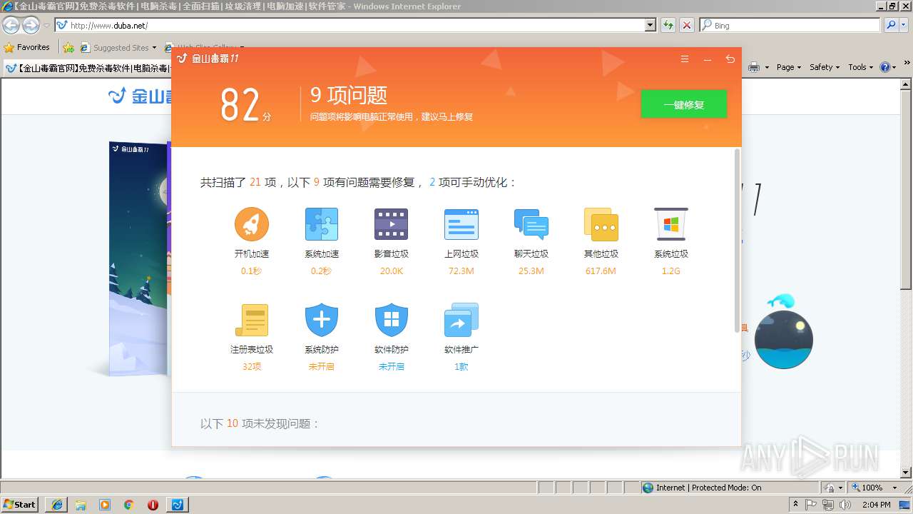
Task: Click the Bing search input field
Action: [790, 25]
